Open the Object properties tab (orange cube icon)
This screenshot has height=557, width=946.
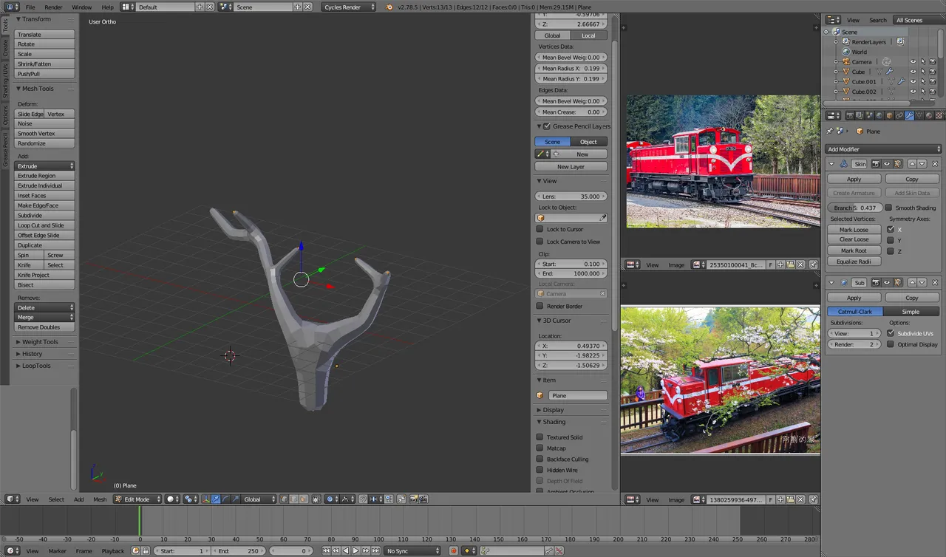pyautogui.click(x=889, y=115)
